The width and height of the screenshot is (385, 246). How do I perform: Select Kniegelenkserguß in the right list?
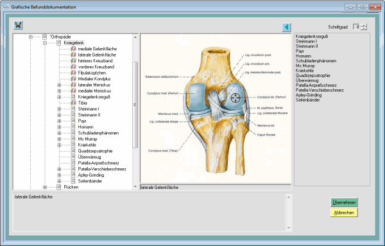coord(312,37)
